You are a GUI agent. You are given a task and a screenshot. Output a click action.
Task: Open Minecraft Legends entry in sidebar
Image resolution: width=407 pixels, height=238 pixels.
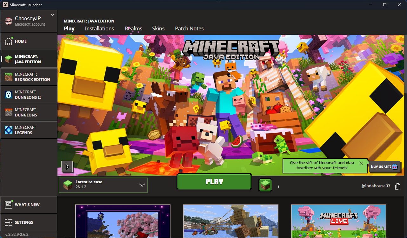pyautogui.click(x=29, y=130)
